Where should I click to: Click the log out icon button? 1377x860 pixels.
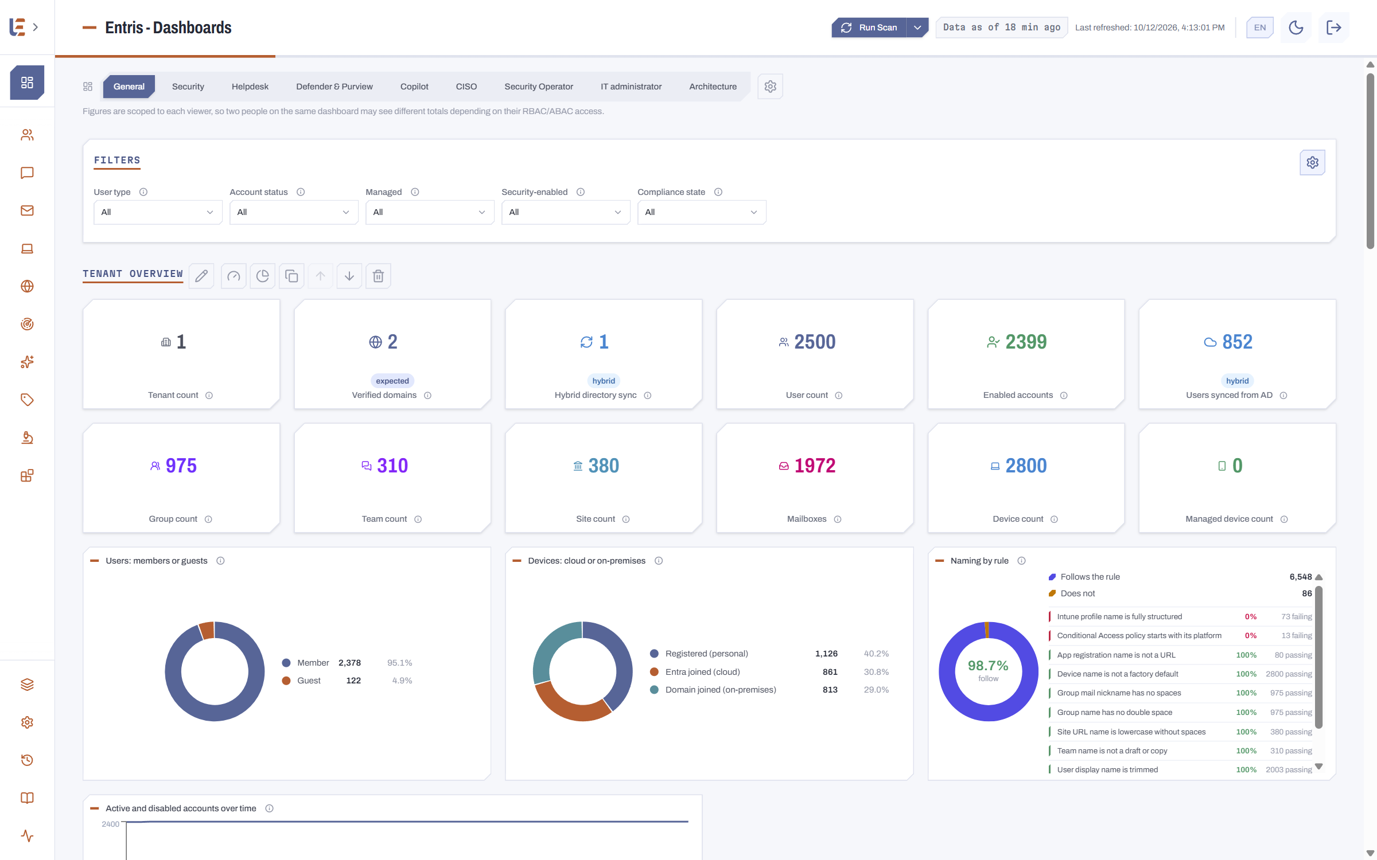click(1334, 28)
